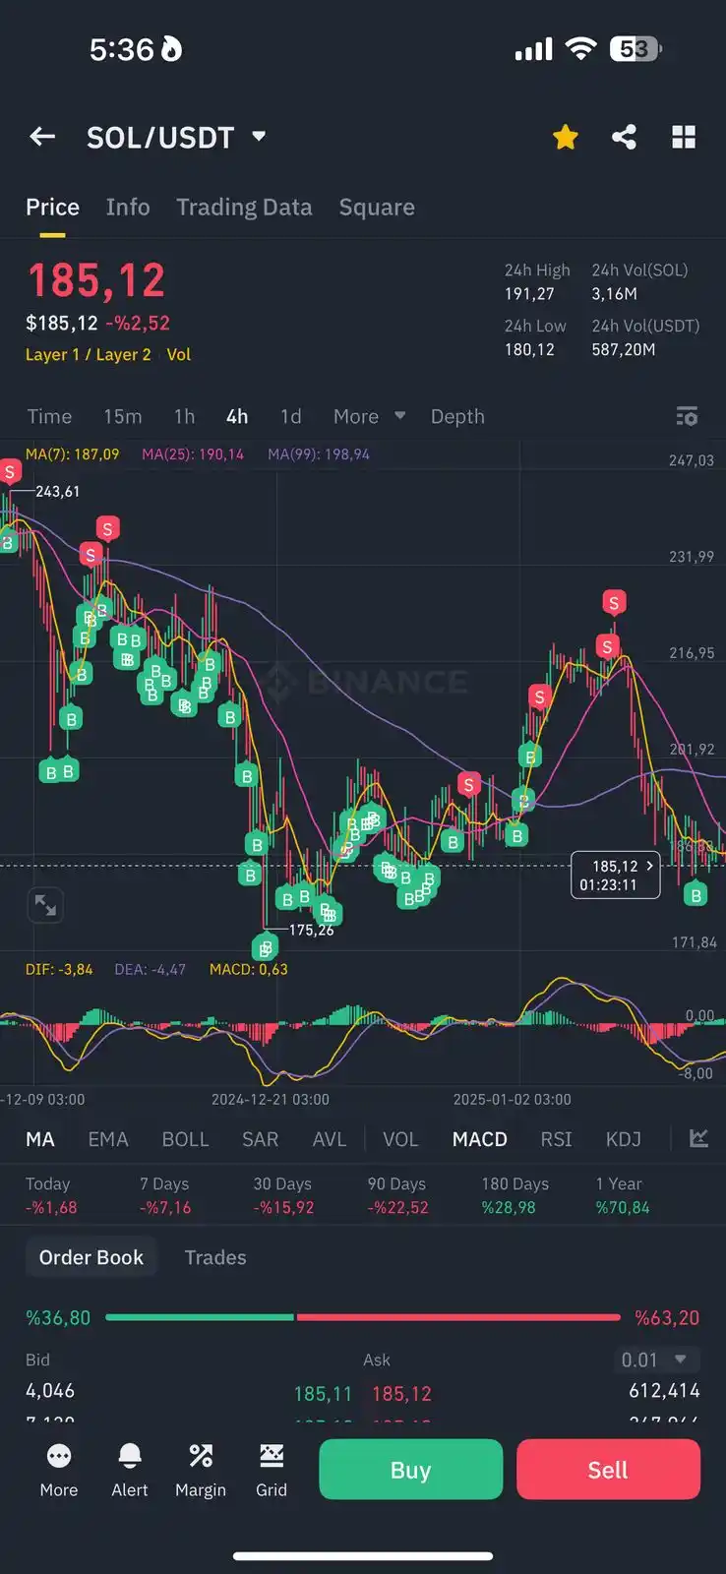
Task: Switch to the Info tab
Action: [128, 208]
